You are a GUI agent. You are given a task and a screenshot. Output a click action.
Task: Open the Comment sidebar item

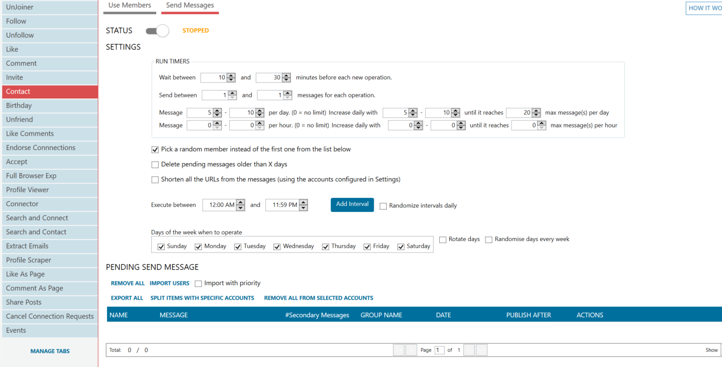[x=49, y=63]
